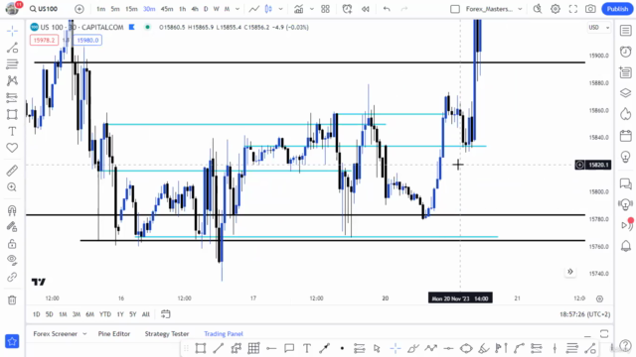Expand the timeframe list dropdown arrow
Image resolution: width=636 pixels, height=357 pixels.
click(238, 9)
